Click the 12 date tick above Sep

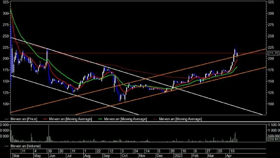(111, 151)
